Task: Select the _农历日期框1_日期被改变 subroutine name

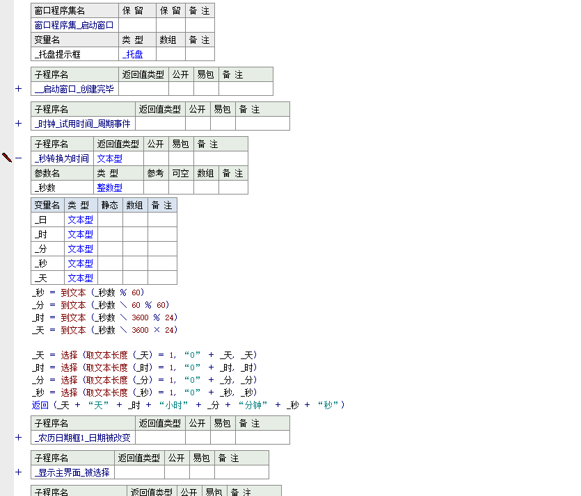Action: [x=83, y=438]
